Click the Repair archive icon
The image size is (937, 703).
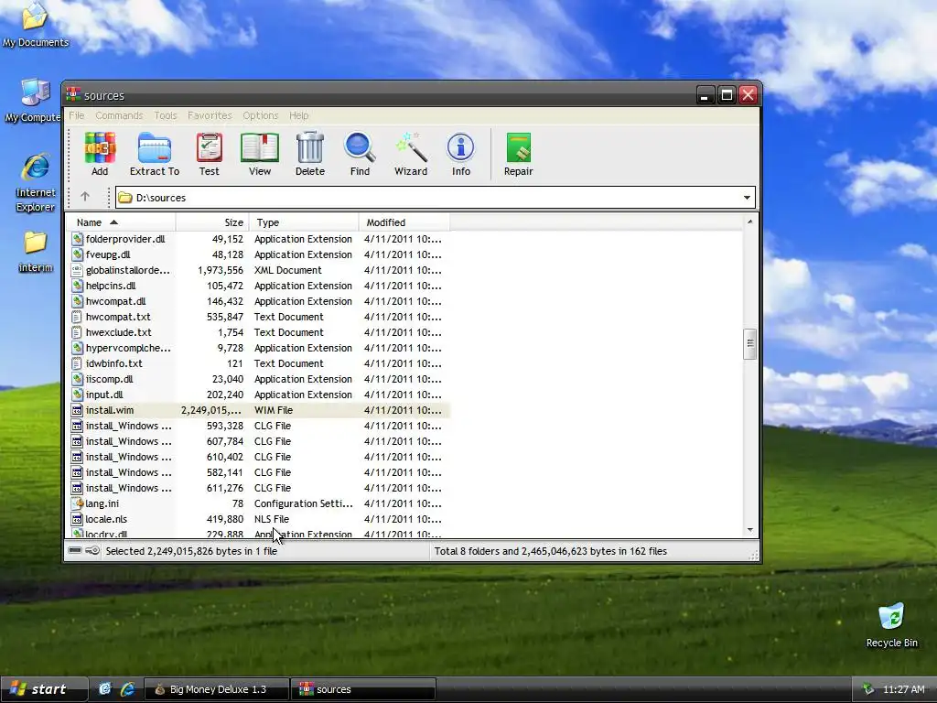click(x=518, y=155)
